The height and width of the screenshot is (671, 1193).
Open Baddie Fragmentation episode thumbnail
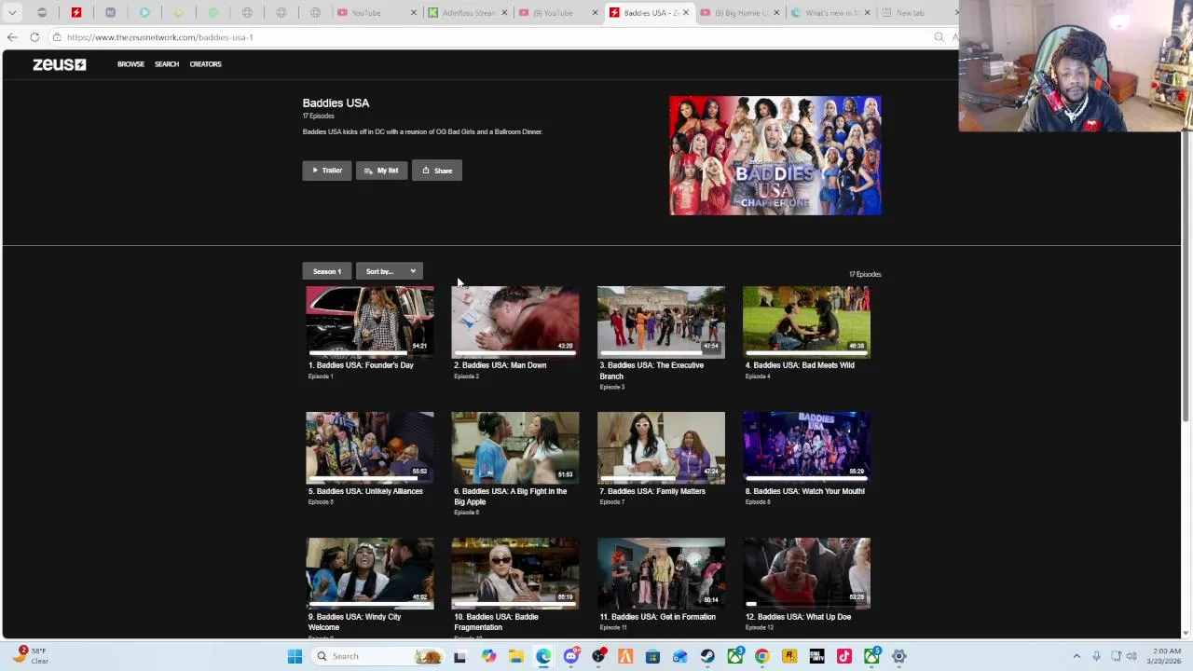click(x=515, y=573)
